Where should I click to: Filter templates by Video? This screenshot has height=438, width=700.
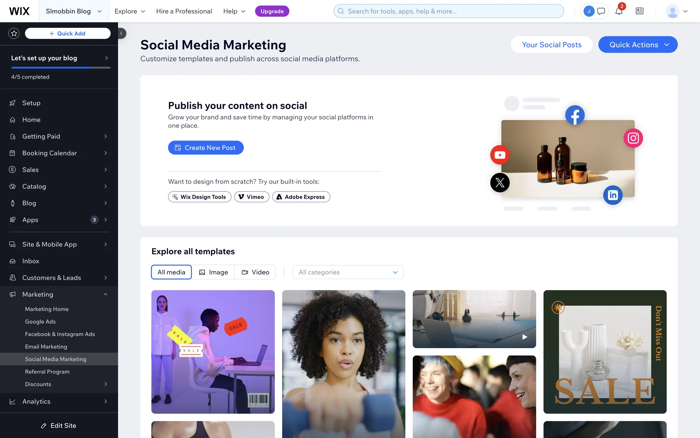(x=255, y=272)
